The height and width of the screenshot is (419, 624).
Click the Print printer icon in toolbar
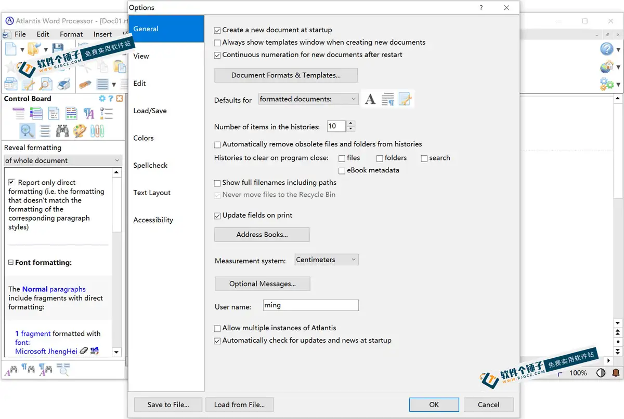pyautogui.click(x=64, y=84)
